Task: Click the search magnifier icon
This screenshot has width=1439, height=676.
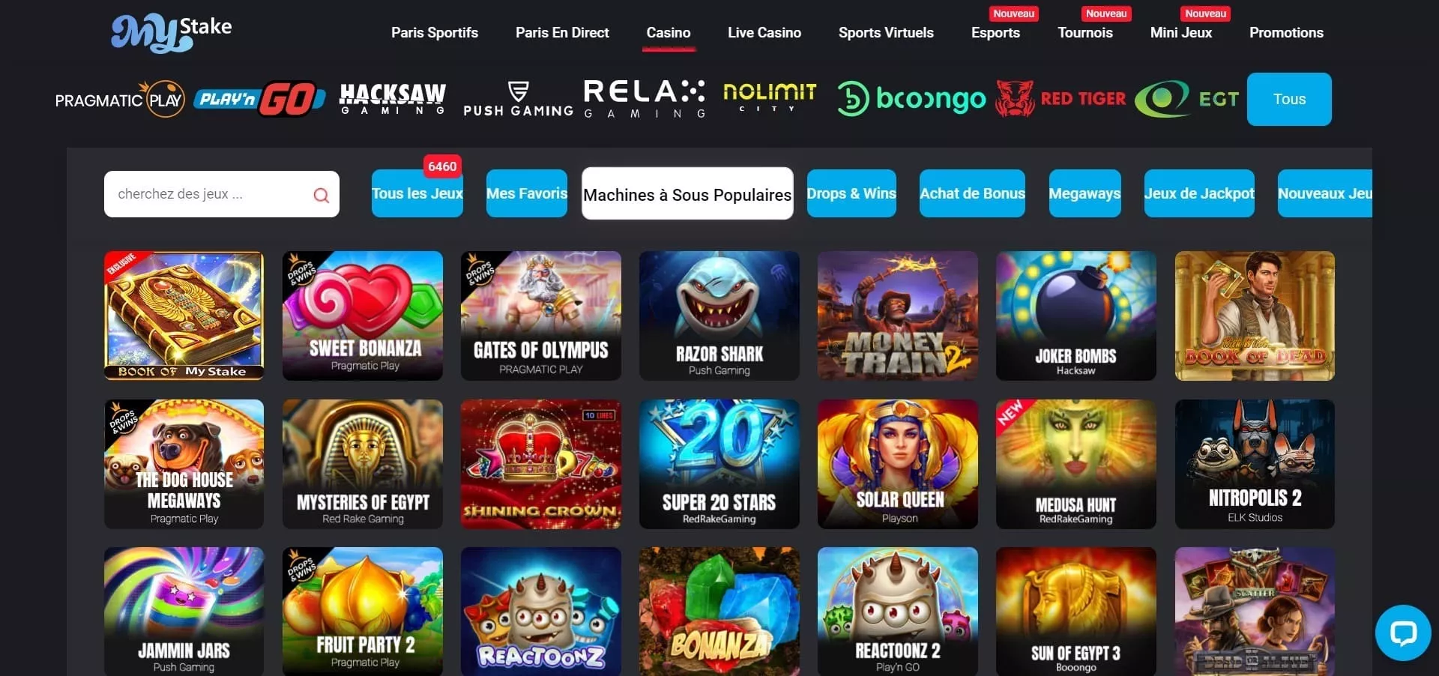Action: point(322,195)
